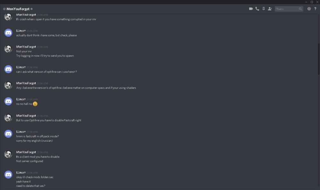This screenshot has height=190, width=320.
Task: Click ManYouForgot's avatar next to 'Not your inv'
Action: point(8,49)
